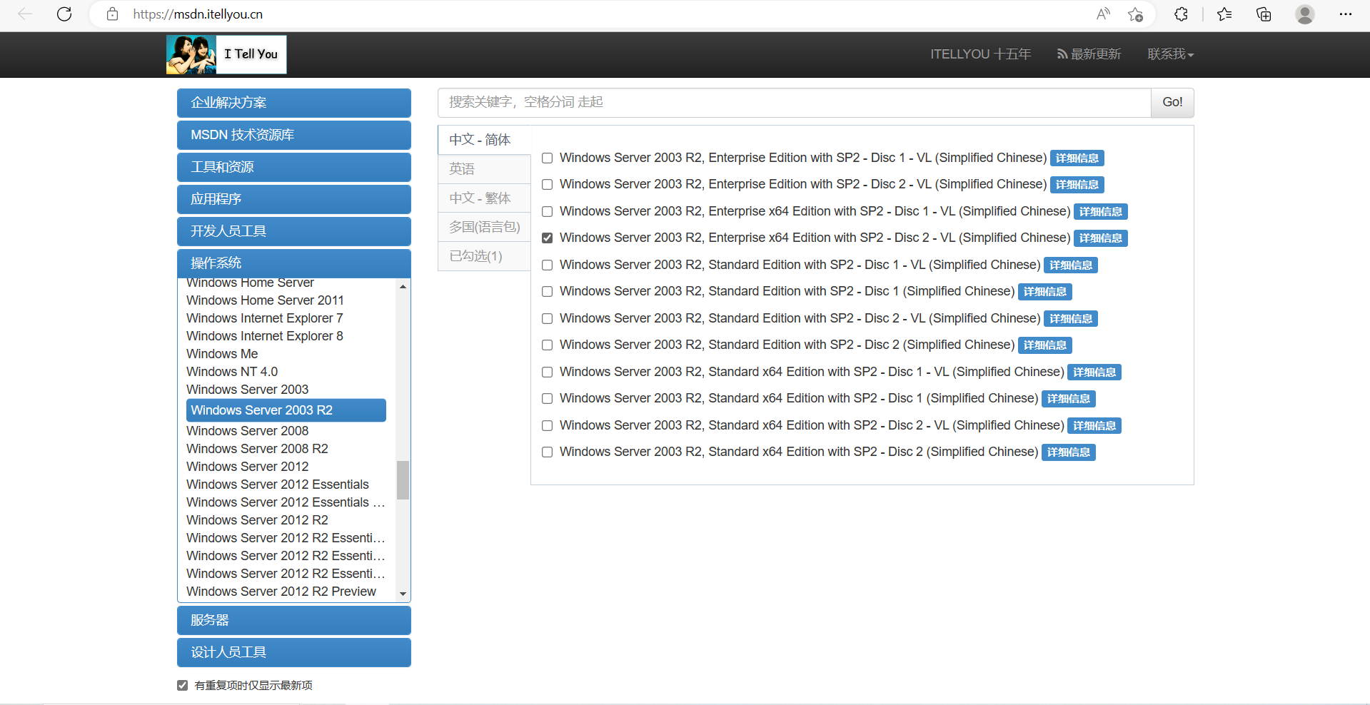Switch to 多国(语言包) tab

click(484, 227)
